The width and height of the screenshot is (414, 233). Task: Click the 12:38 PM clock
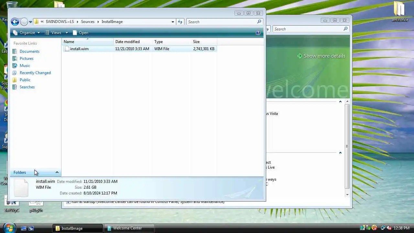click(x=401, y=228)
